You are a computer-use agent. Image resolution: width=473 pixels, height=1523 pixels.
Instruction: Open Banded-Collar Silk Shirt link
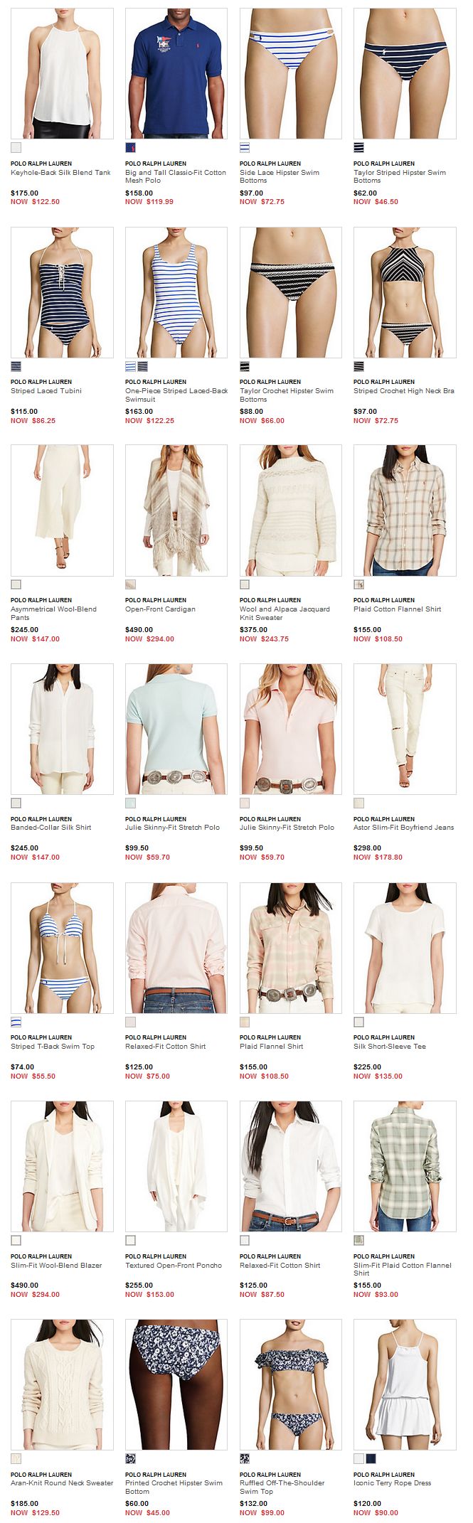[x=51, y=828]
